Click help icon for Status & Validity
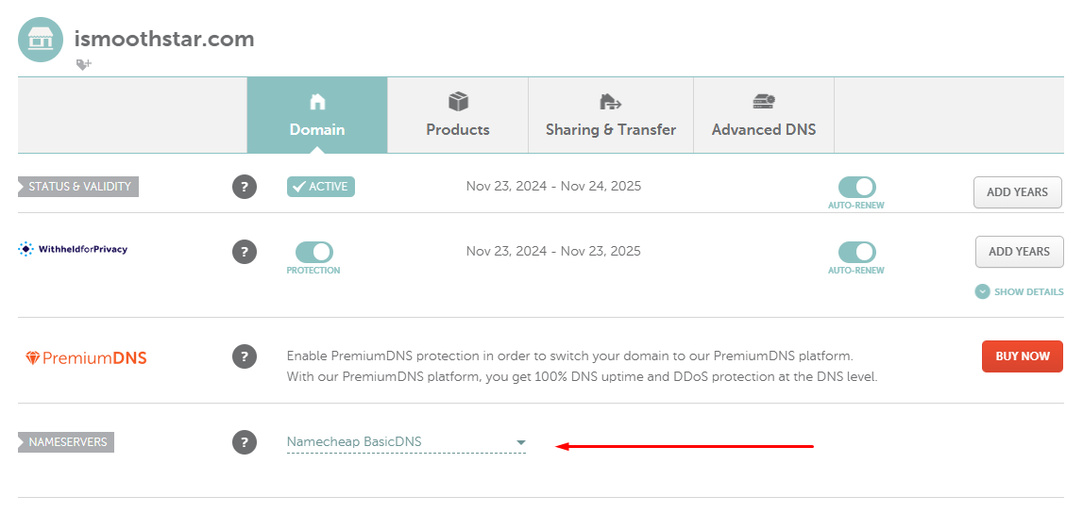The width and height of the screenshot is (1083, 513). 244,187
